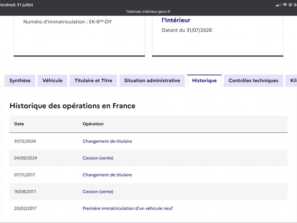Select the date 31/12/2024
Screen dimensions: 297x223
pyautogui.click(x=25, y=141)
